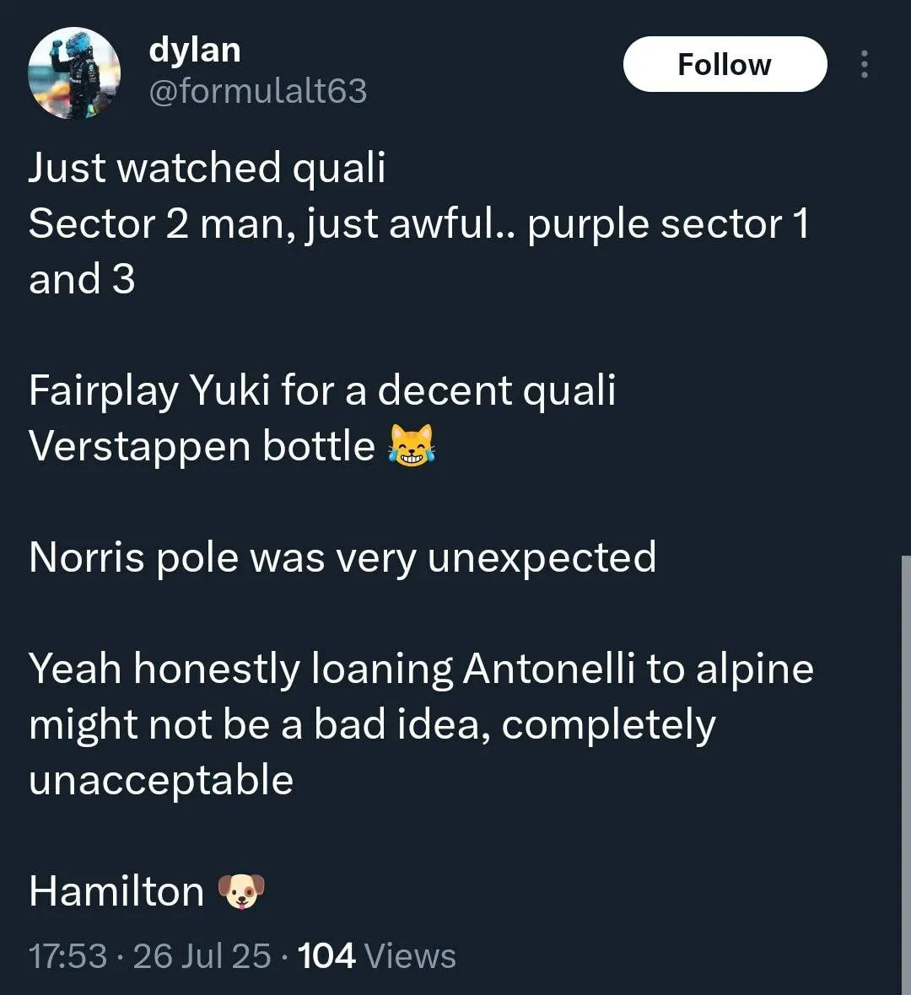
Task: Click the 'Verstappen bottle' text
Action: tap(202, 446)
